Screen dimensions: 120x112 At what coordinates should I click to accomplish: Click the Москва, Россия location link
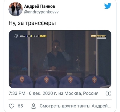pos(81,93)
